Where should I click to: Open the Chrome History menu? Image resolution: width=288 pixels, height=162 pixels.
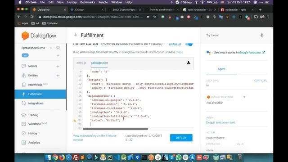(72, 2)
